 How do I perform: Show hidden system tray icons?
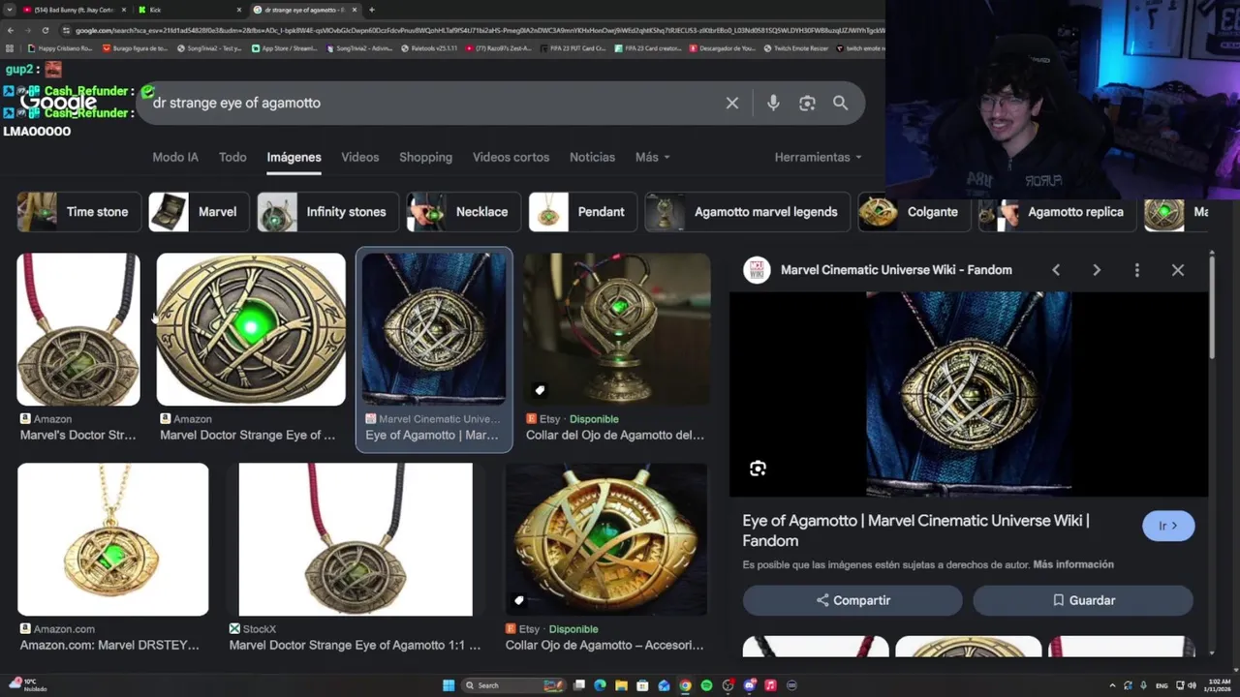(x=1112, y=685)
